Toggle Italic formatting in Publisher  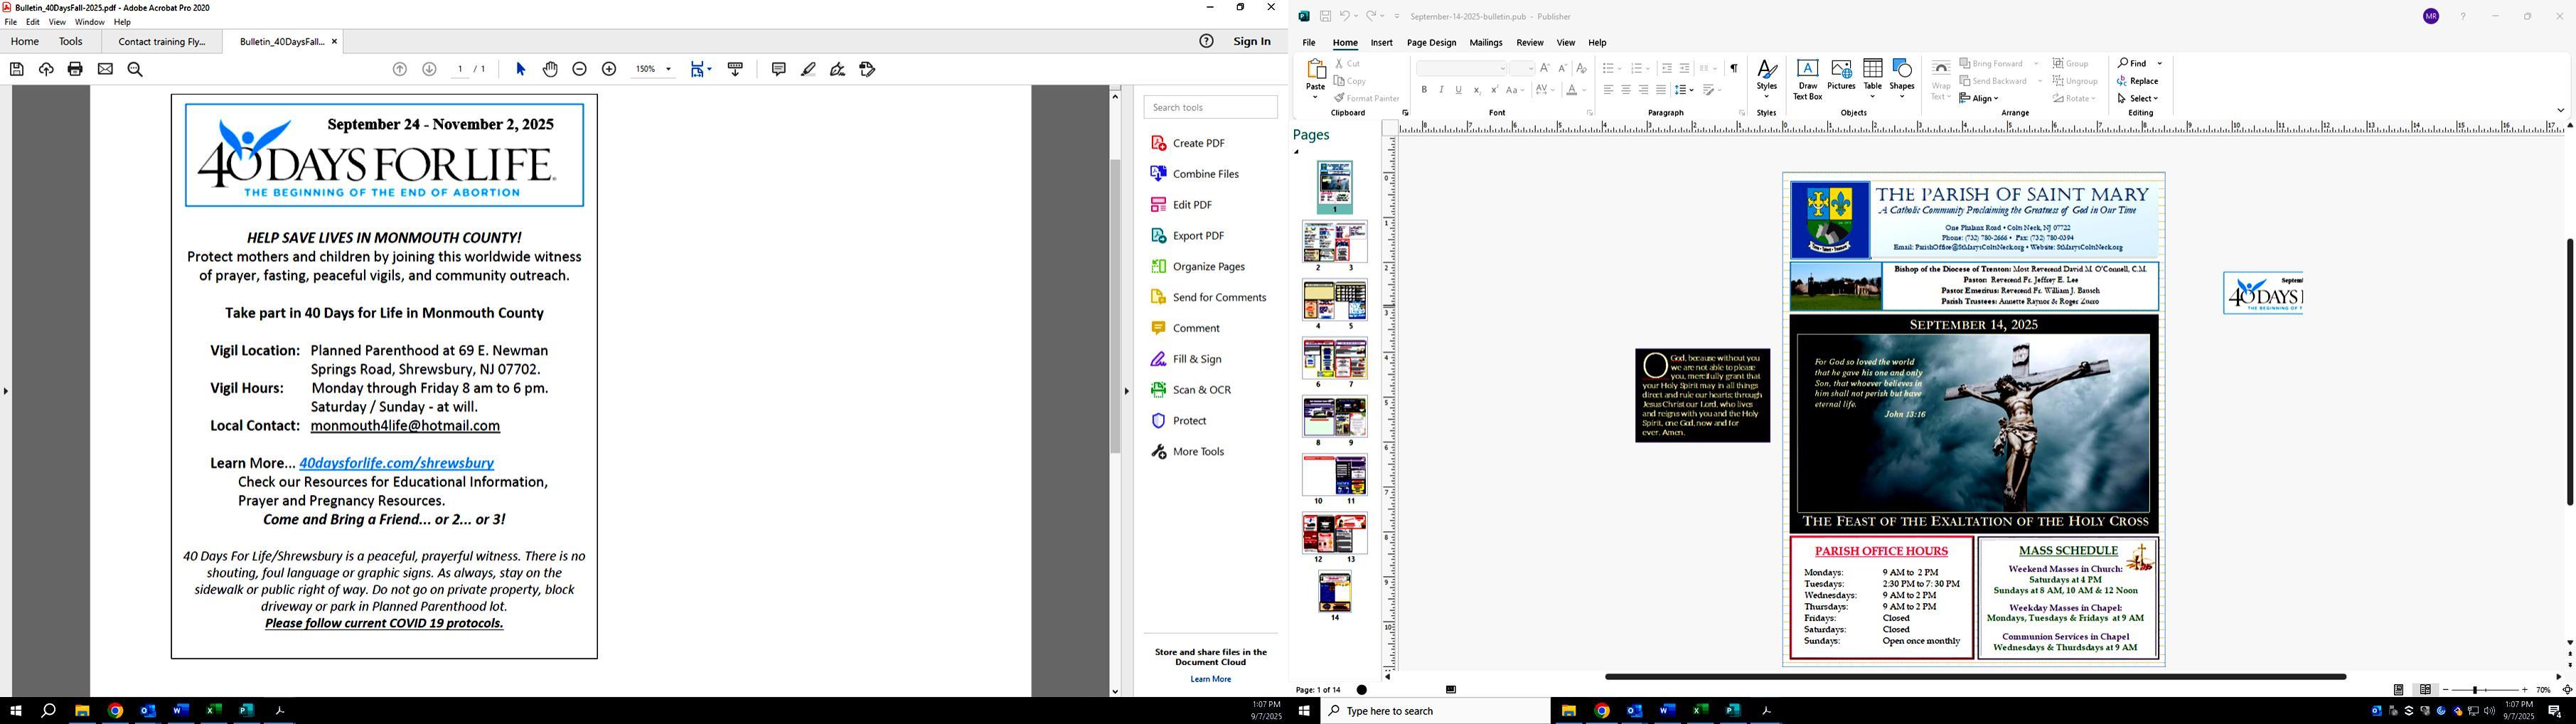[x=1441, y=90]
